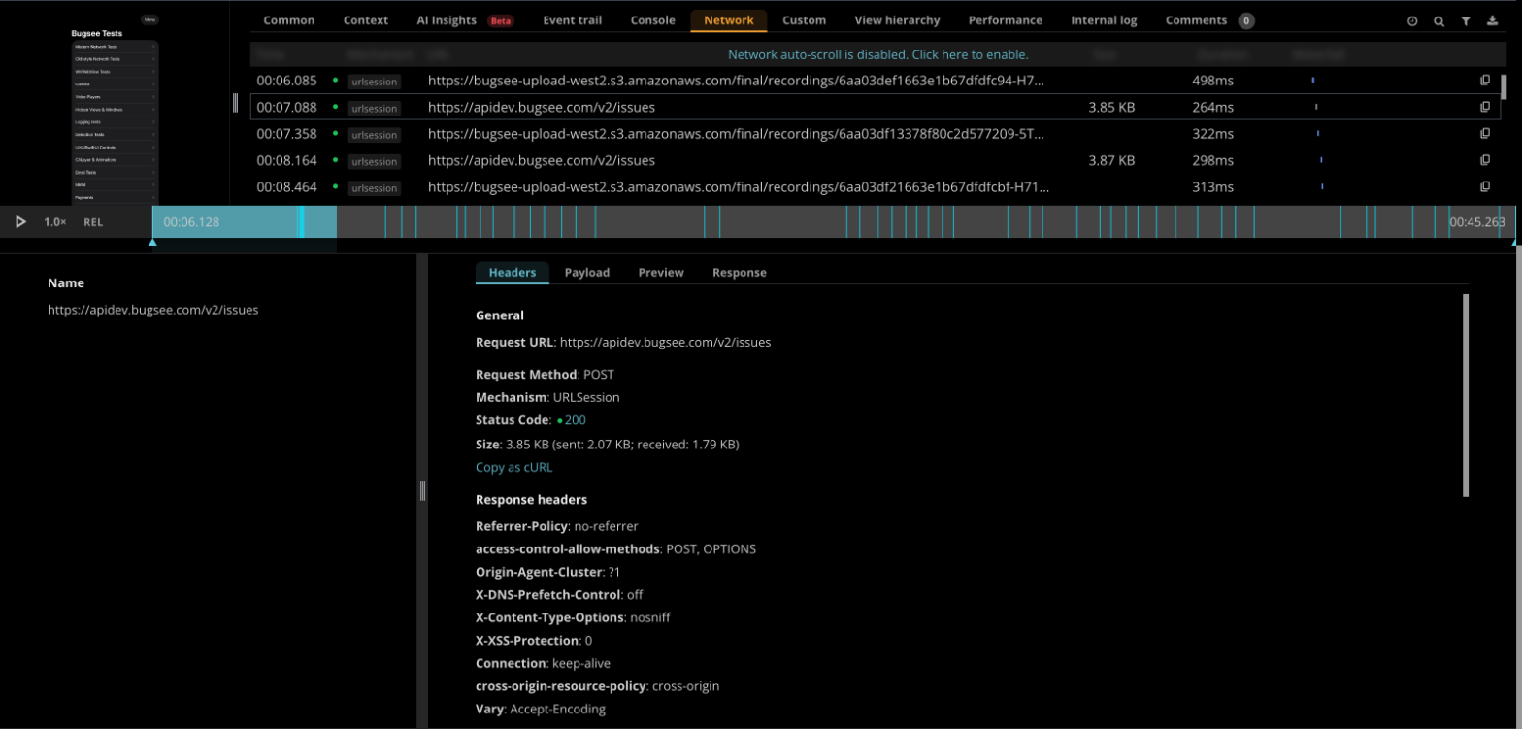1522x729 pixels.
Task: Open the Custom tab
Action: (804, 20)
